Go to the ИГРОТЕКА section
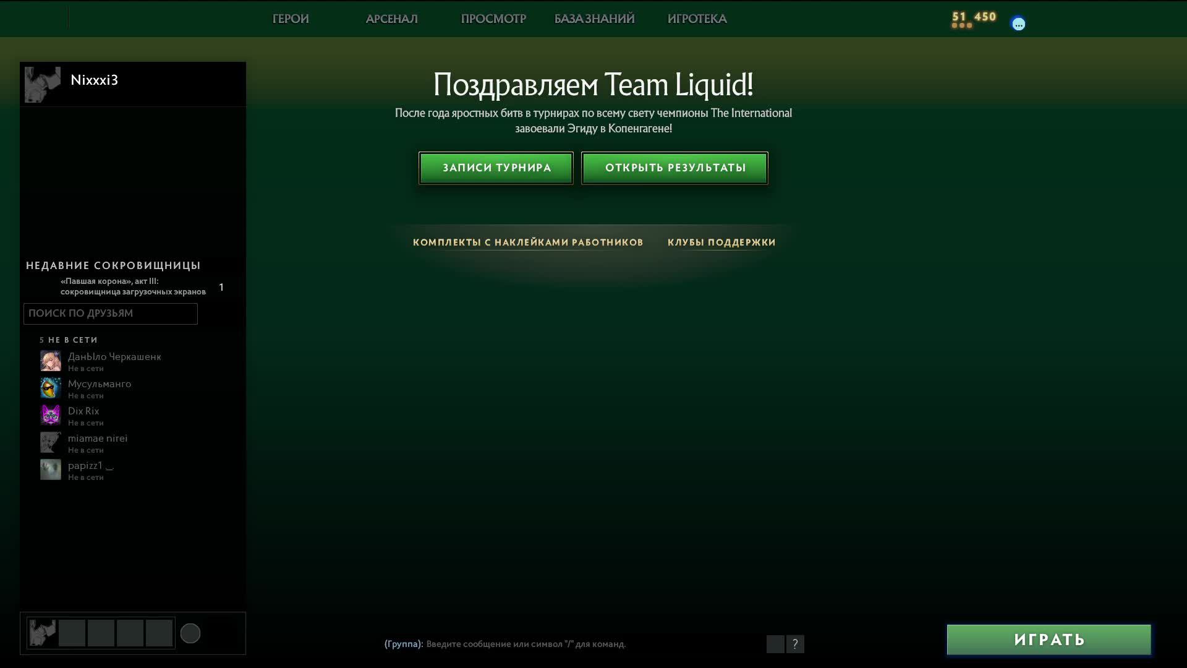Screen dimensions: 1187x668 tap(697, 19)
